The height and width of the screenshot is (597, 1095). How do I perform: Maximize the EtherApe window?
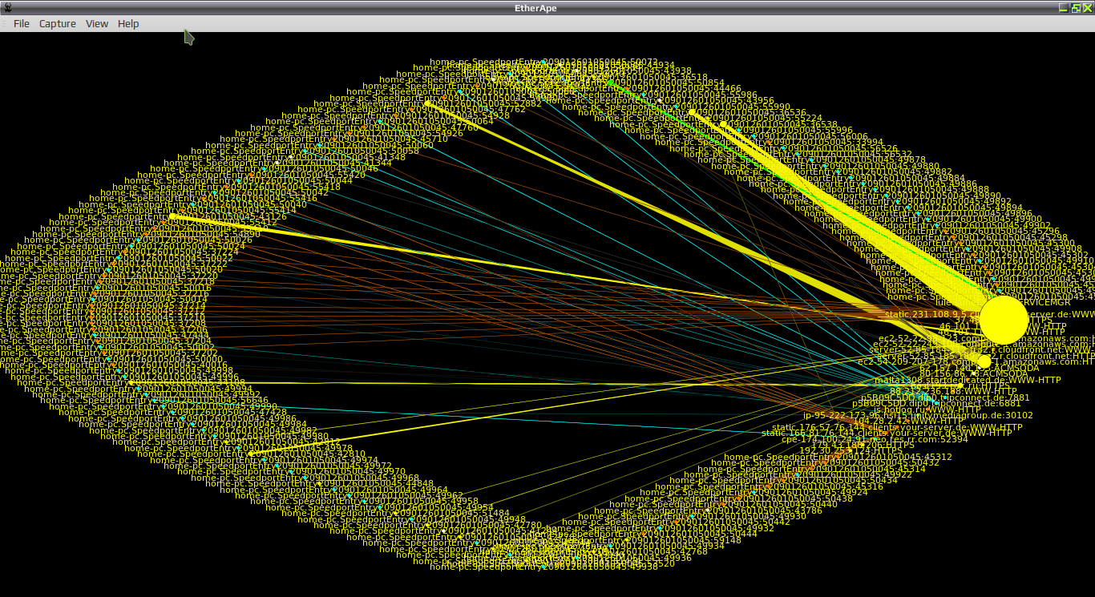[x=1075, y=7]
